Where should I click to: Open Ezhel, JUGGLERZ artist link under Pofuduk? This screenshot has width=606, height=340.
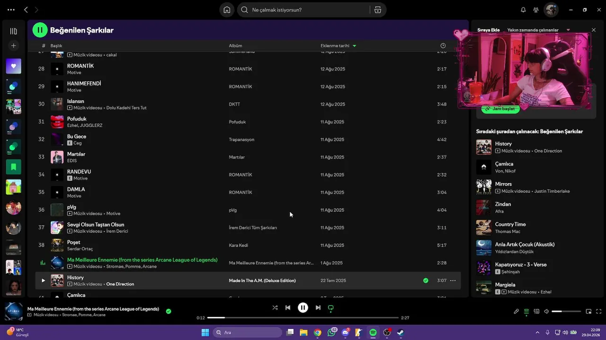(85, 126)
